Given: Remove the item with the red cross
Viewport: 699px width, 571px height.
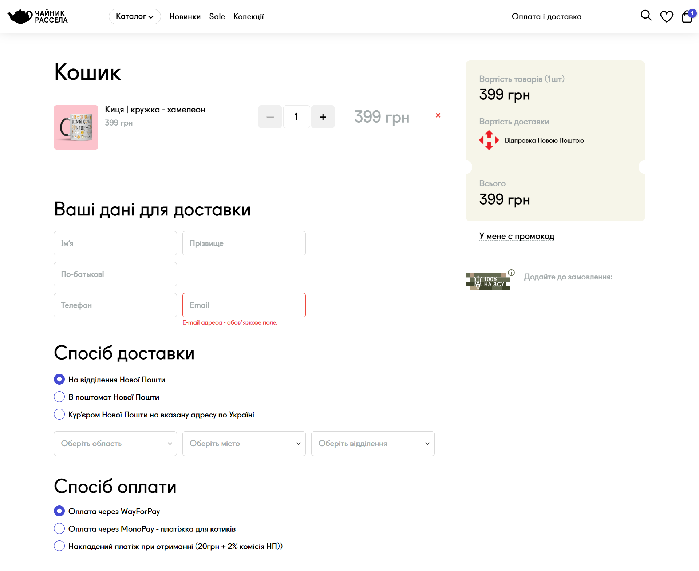Looking at the screenshot, I should click(438, 115).
